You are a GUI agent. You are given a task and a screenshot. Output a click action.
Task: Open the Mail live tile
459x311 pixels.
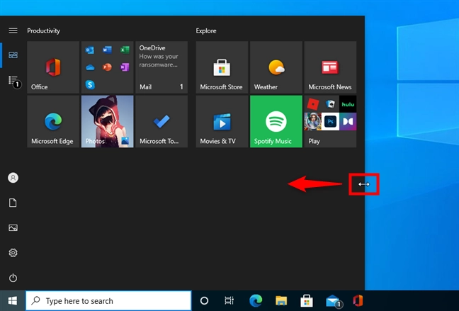click(161, 67)
